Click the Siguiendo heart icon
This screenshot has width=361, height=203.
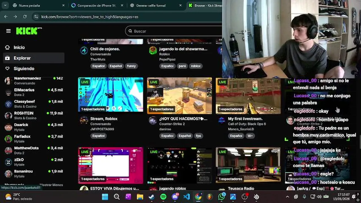[x=8, y=69]
